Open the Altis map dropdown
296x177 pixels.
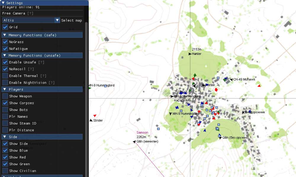(x=31, y=20)
